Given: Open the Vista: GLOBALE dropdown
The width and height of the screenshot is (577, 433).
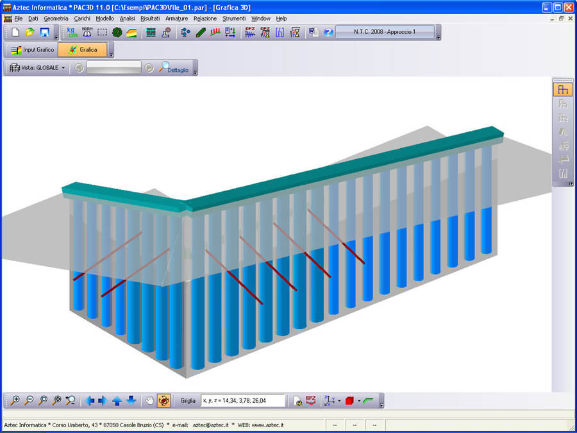Looking at the screenshot, I should click(x=38, y=68).
